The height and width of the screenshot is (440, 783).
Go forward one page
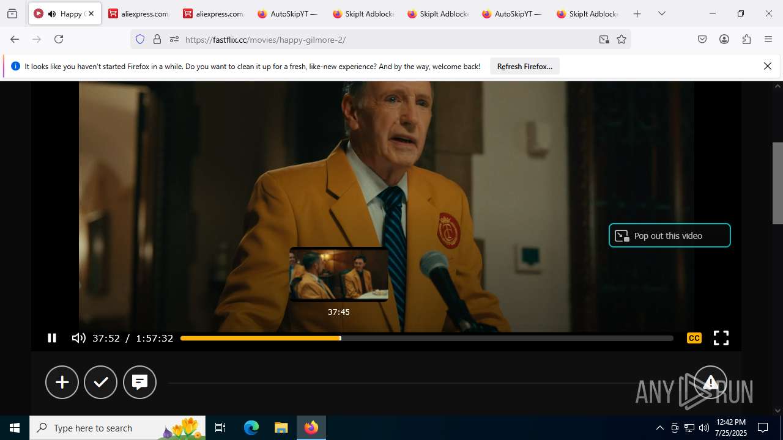(x=37, y=39)
